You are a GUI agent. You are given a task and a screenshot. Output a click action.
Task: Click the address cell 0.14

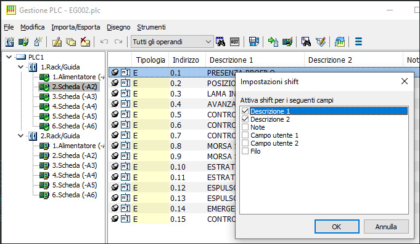pos(187,208)
